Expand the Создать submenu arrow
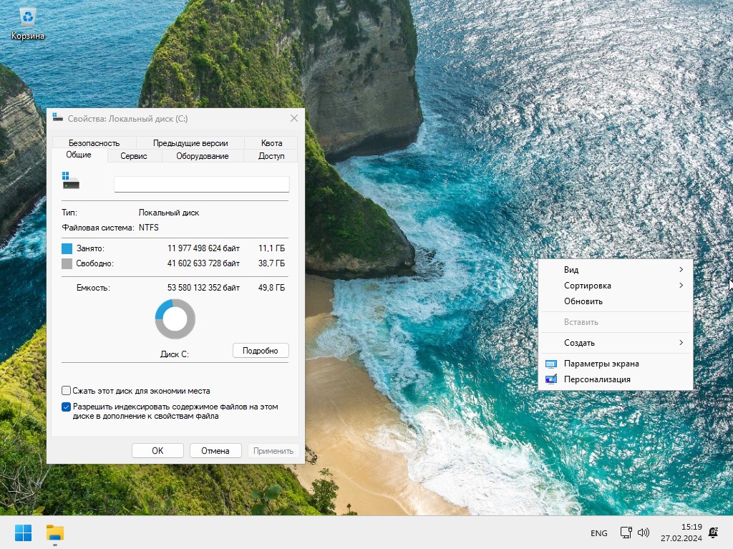 [681, 343]
